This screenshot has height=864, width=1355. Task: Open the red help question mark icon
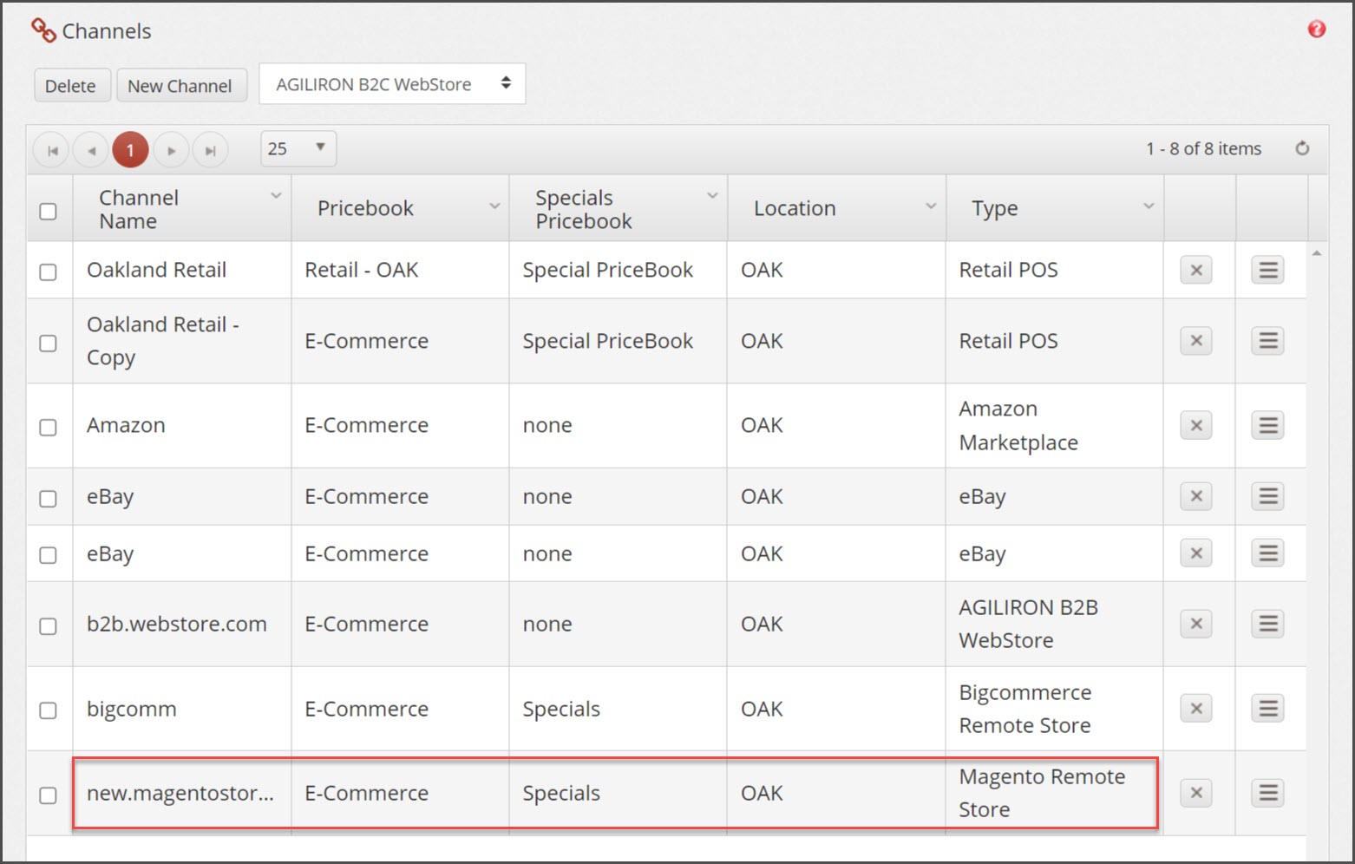1316,29
